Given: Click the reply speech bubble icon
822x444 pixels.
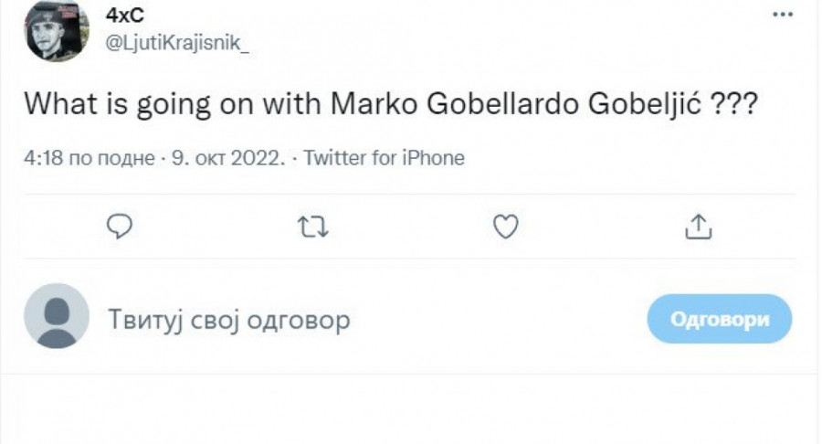Looking at the screenshot, I should [x=120, y=226].
